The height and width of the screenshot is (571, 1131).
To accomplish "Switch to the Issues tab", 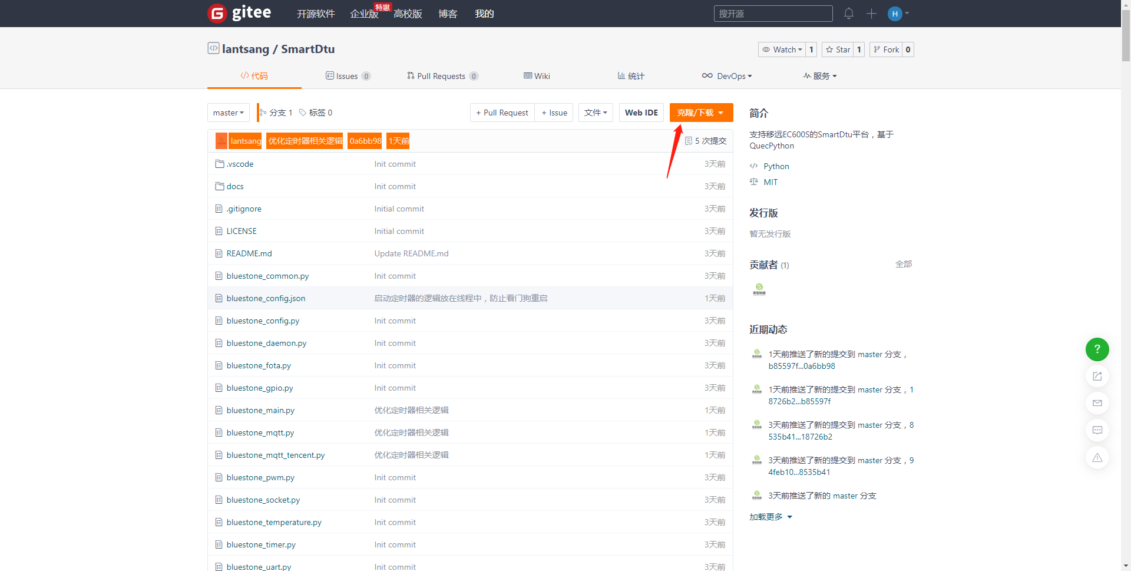I will coord(347,76).
